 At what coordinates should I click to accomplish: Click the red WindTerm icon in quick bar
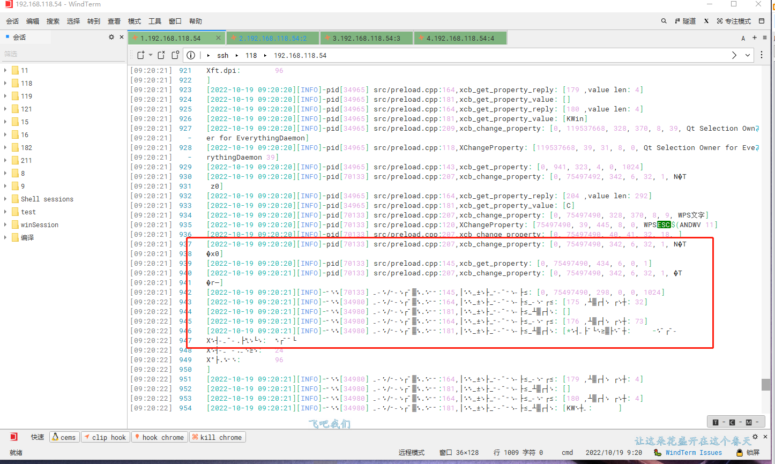14,437
